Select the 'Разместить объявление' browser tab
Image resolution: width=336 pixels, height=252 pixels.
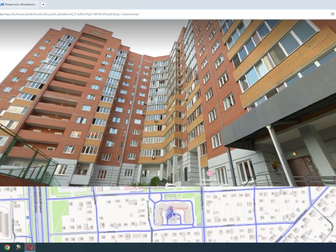coord(20,4)
